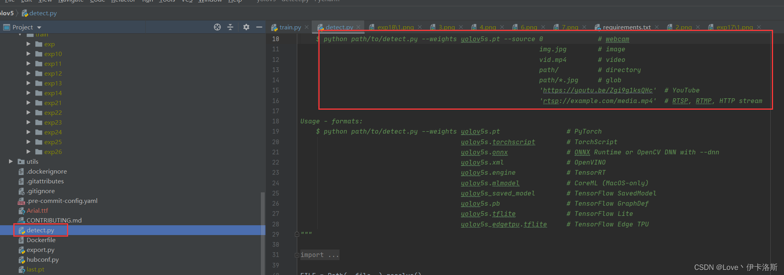Click the yolov5s.onnx text
The image size is (784, 275).
(484, 152)
